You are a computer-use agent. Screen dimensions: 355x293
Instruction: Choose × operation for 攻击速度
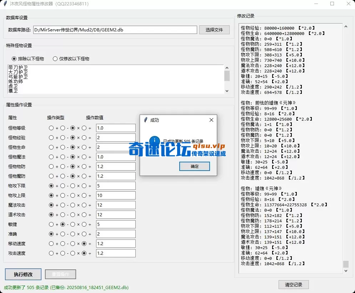click(x=73, y=253)
